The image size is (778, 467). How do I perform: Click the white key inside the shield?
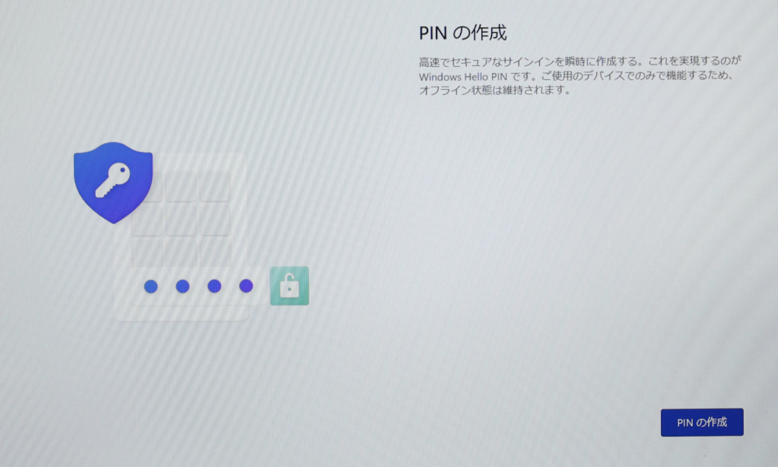(113, 179)
